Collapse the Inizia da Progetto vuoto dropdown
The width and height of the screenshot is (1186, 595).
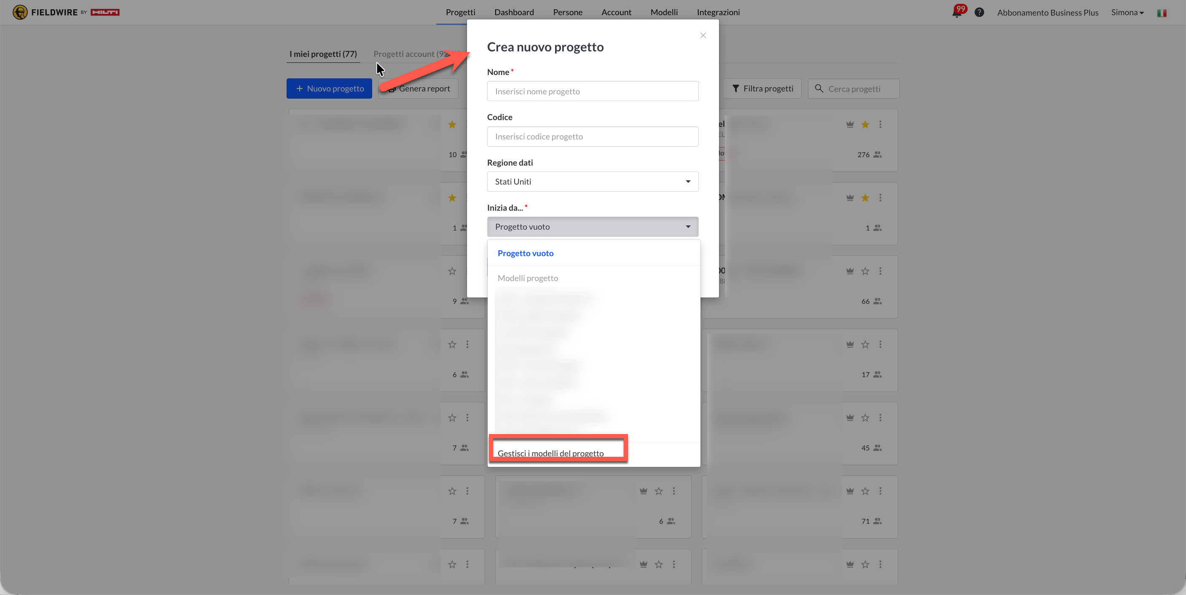click(x=593, y=226)
